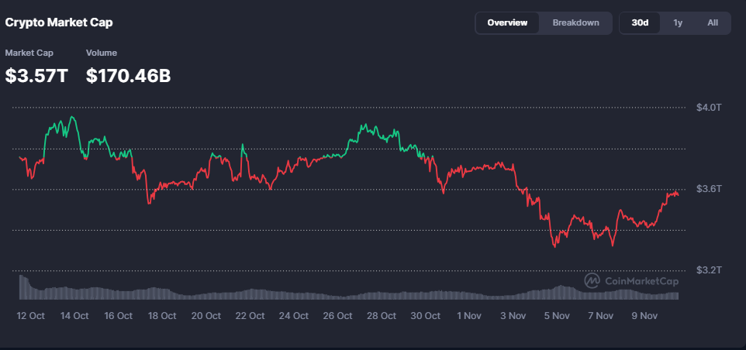The image size is (746, 350).
Task: Click the $4.0T axis label
Action: coord(708,107)
